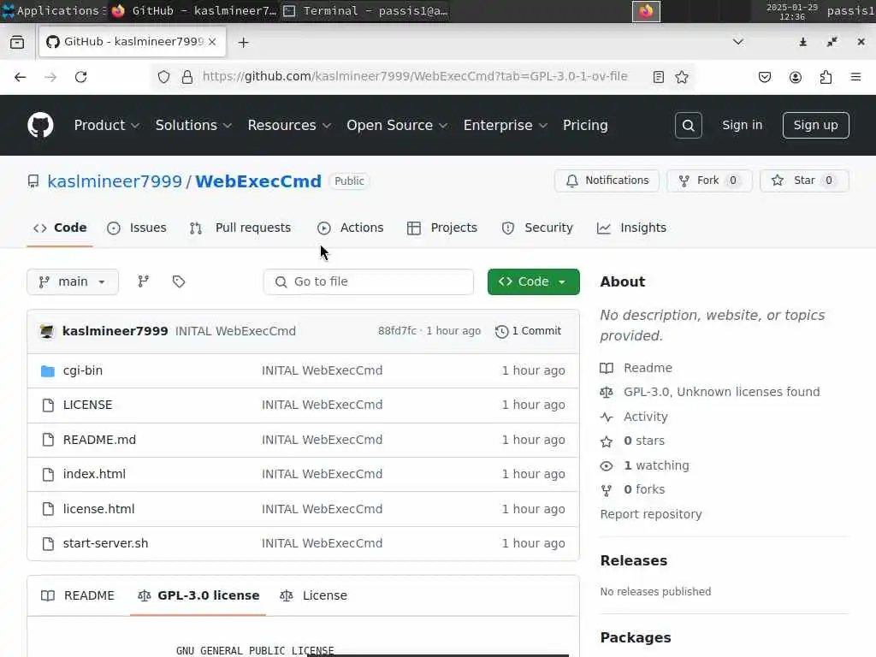Click the Pocket save icon
Image resolution: width=876 pixels, height=657 pixels.
click(765, 77)
